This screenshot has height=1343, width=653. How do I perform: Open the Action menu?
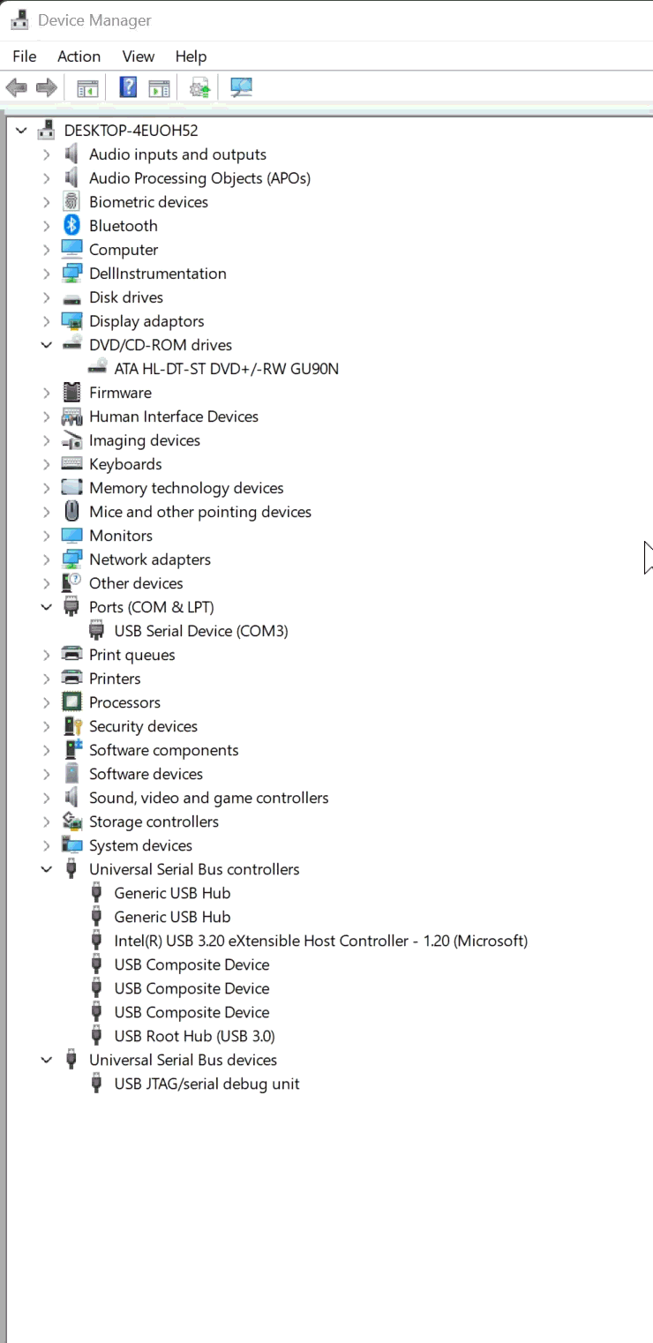(79, 56)
